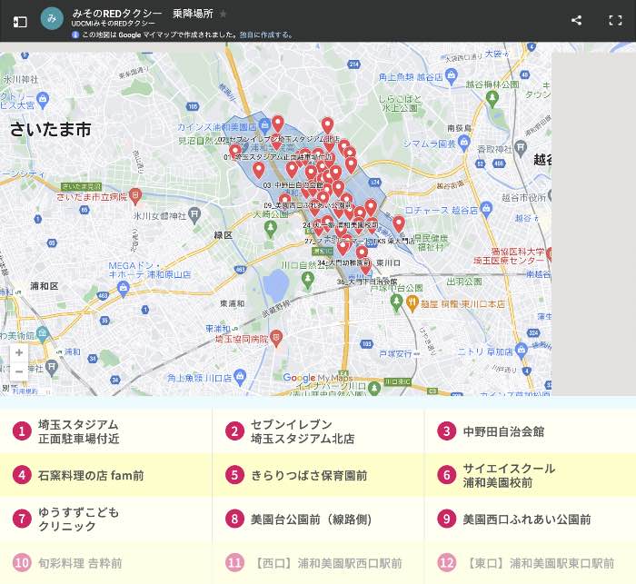Click the subtitle UDCMiみそのREDタクシー

point(114,24)
